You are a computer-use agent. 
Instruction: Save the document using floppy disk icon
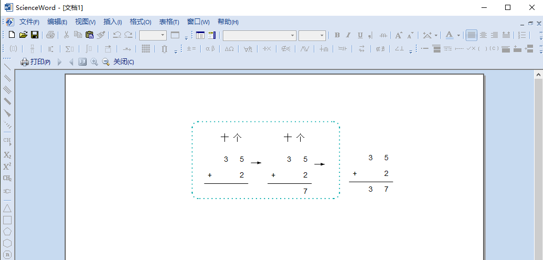click(35, 35)
